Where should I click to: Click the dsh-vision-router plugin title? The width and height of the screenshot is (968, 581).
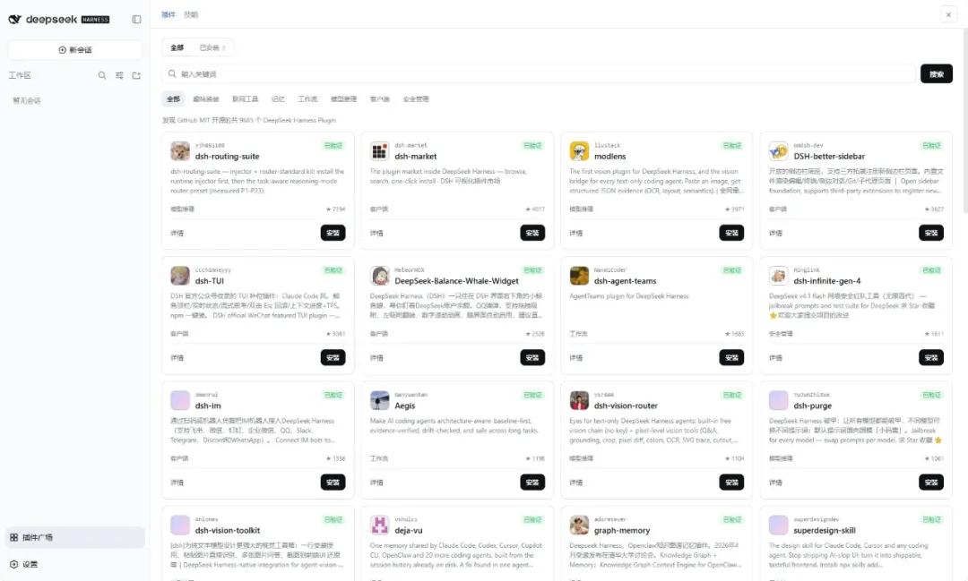pos(626,406)
